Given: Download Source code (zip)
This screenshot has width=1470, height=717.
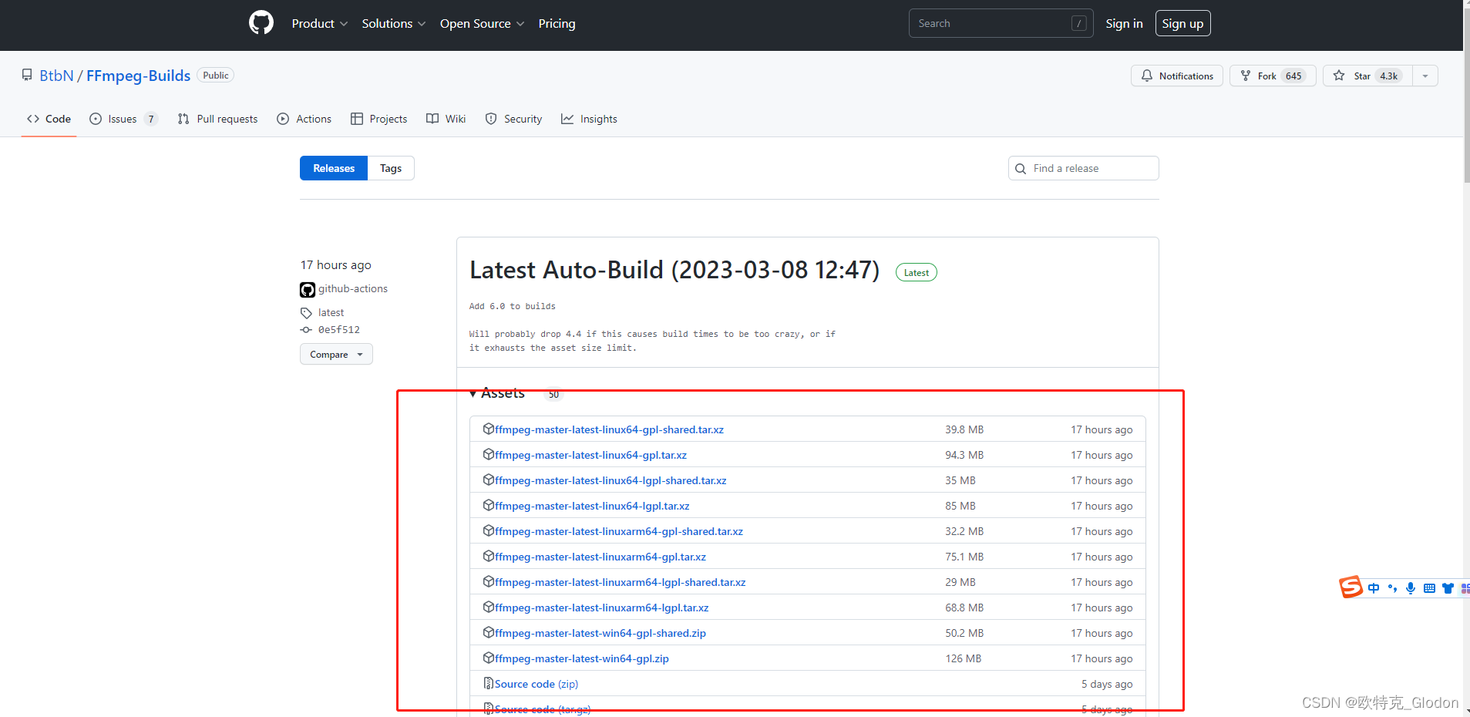Looking at the screenshot, I should click(x=537, y=684).
